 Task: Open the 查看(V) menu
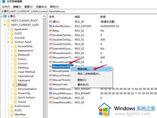point(29,7)
